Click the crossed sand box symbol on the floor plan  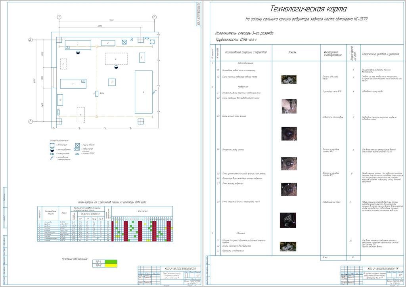124,42
